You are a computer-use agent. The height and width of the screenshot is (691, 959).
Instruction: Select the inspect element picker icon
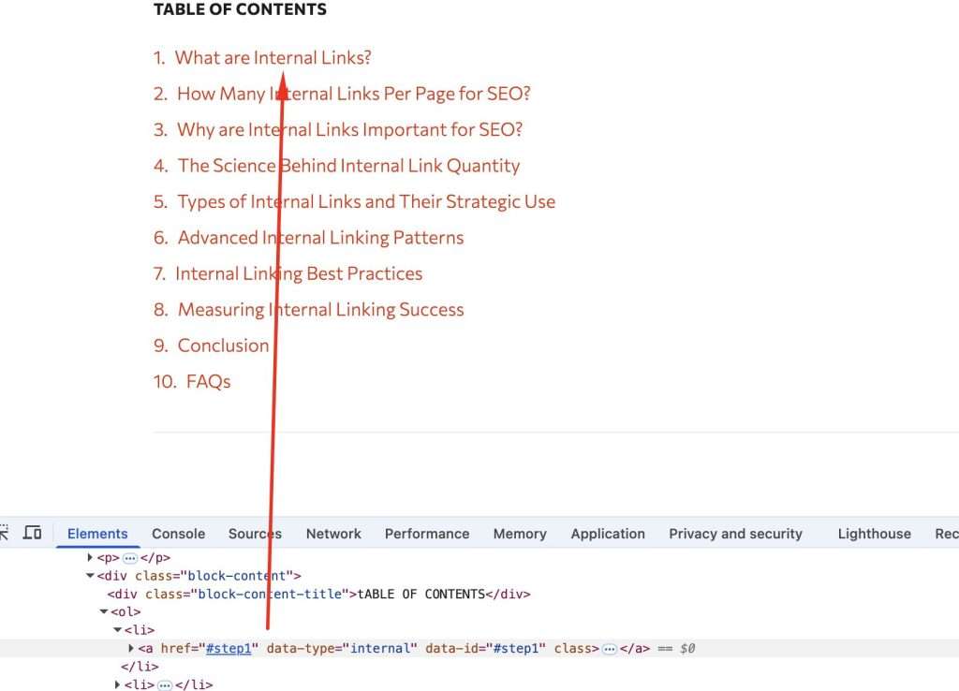(x=4, y=533)
